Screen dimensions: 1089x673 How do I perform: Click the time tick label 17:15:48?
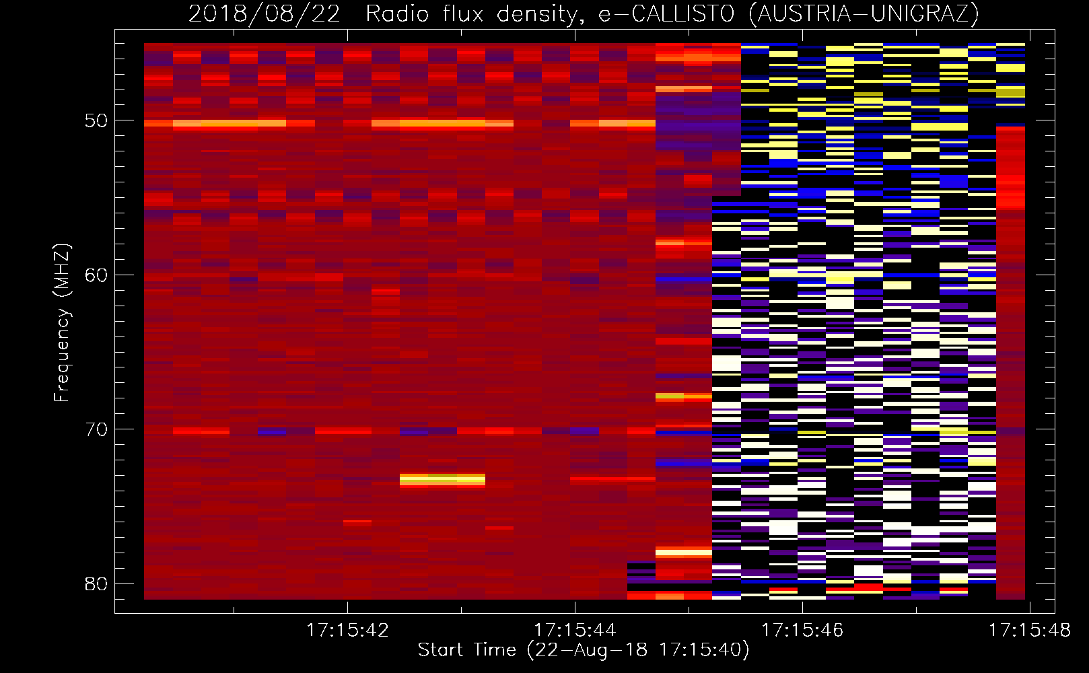[x=1029, y=630]
